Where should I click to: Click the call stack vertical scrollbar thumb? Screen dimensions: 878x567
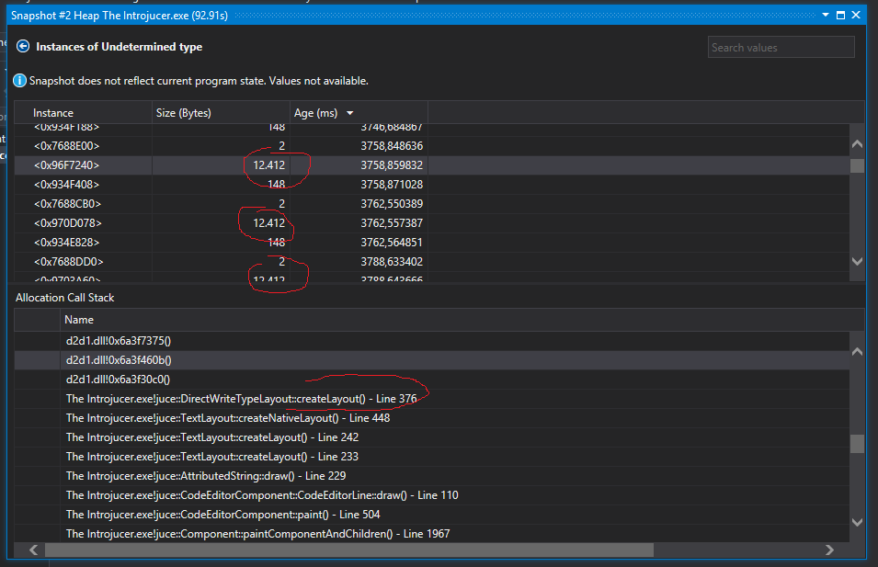(857, 444)
